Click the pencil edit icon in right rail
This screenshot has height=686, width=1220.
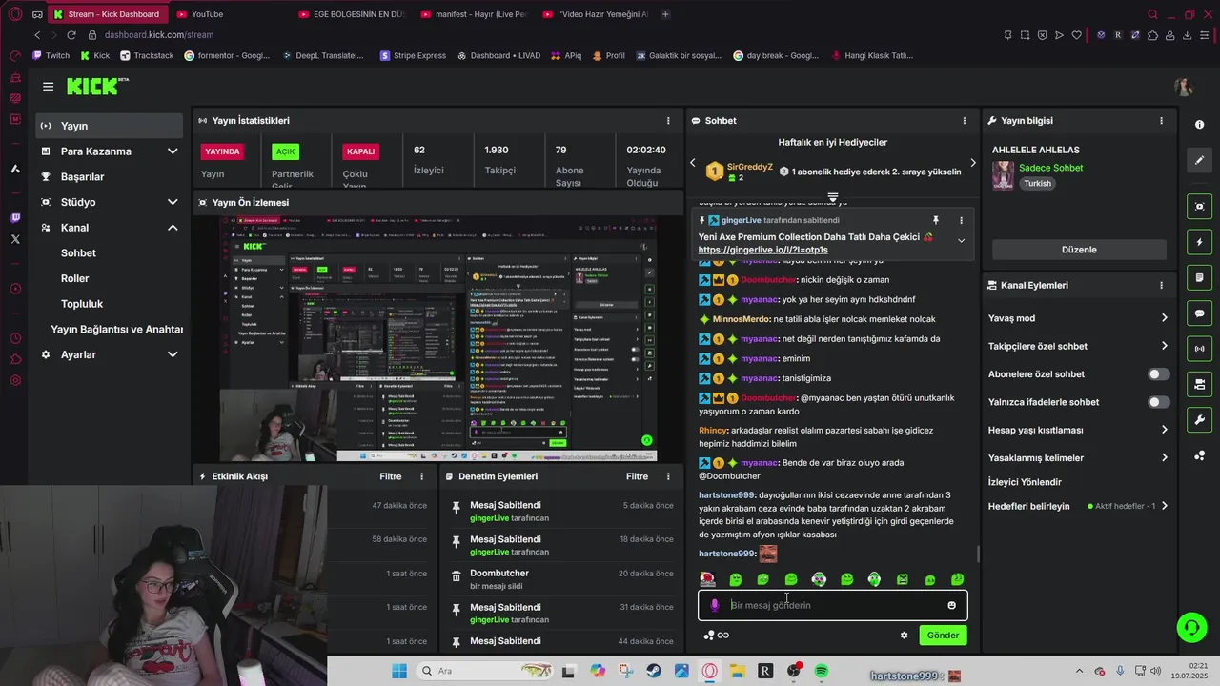click(1199, 160)
